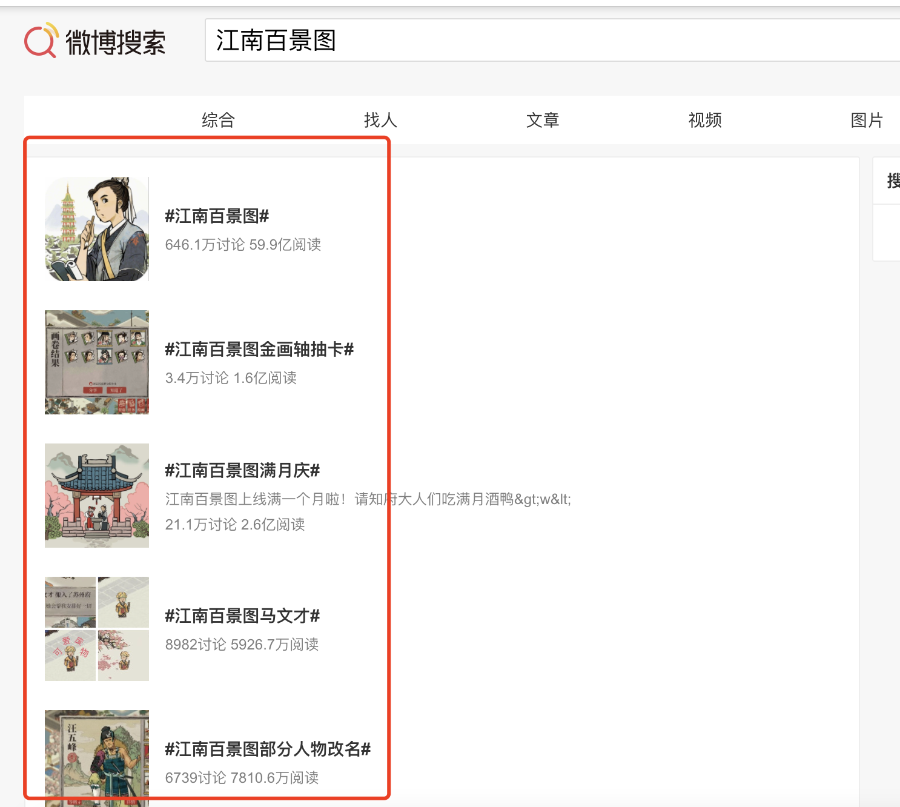Click the scholar and pagoda thumbnail
The height and width of the screenshot is (807, 900).
pyautogui.click(x=97, y=229)
